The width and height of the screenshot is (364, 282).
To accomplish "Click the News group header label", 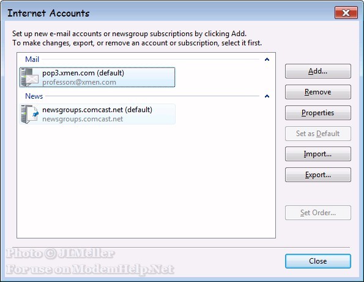I will coord(34,96).
